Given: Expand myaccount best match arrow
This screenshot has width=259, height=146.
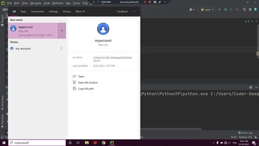Looking at the screenshot, I should pyautogui.click(x=62, y=31).
